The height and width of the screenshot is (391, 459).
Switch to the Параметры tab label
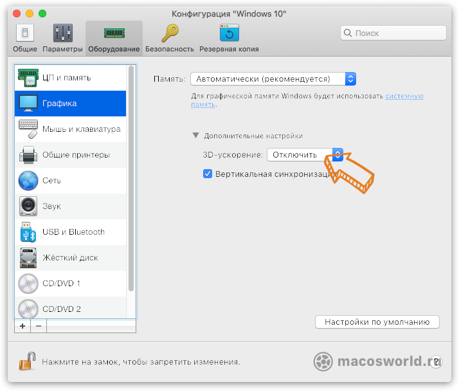click(x=62, y=49)
